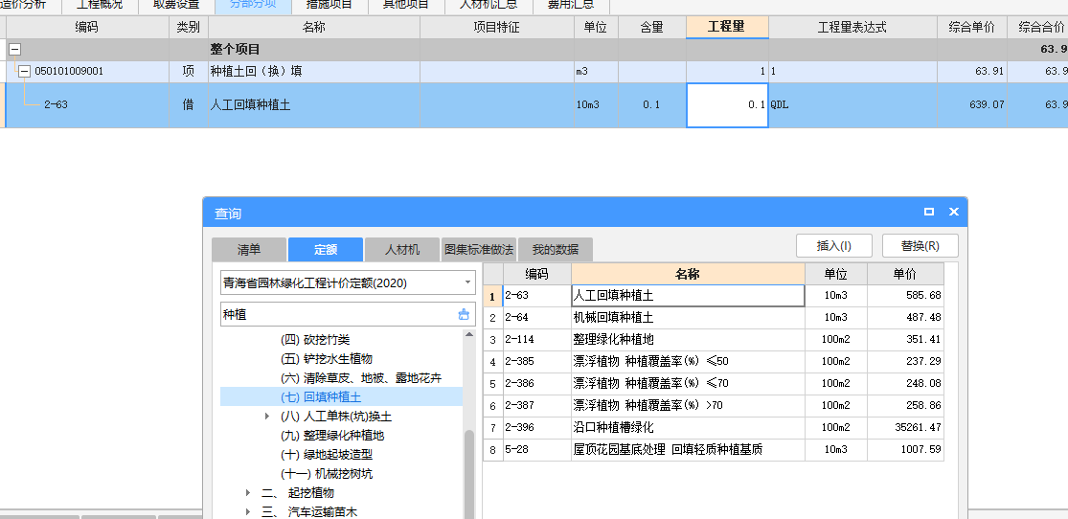Select result row 整理绿化种植地 in results
The width and height of the screenshot is (1068, 519).
click(714, 339)
